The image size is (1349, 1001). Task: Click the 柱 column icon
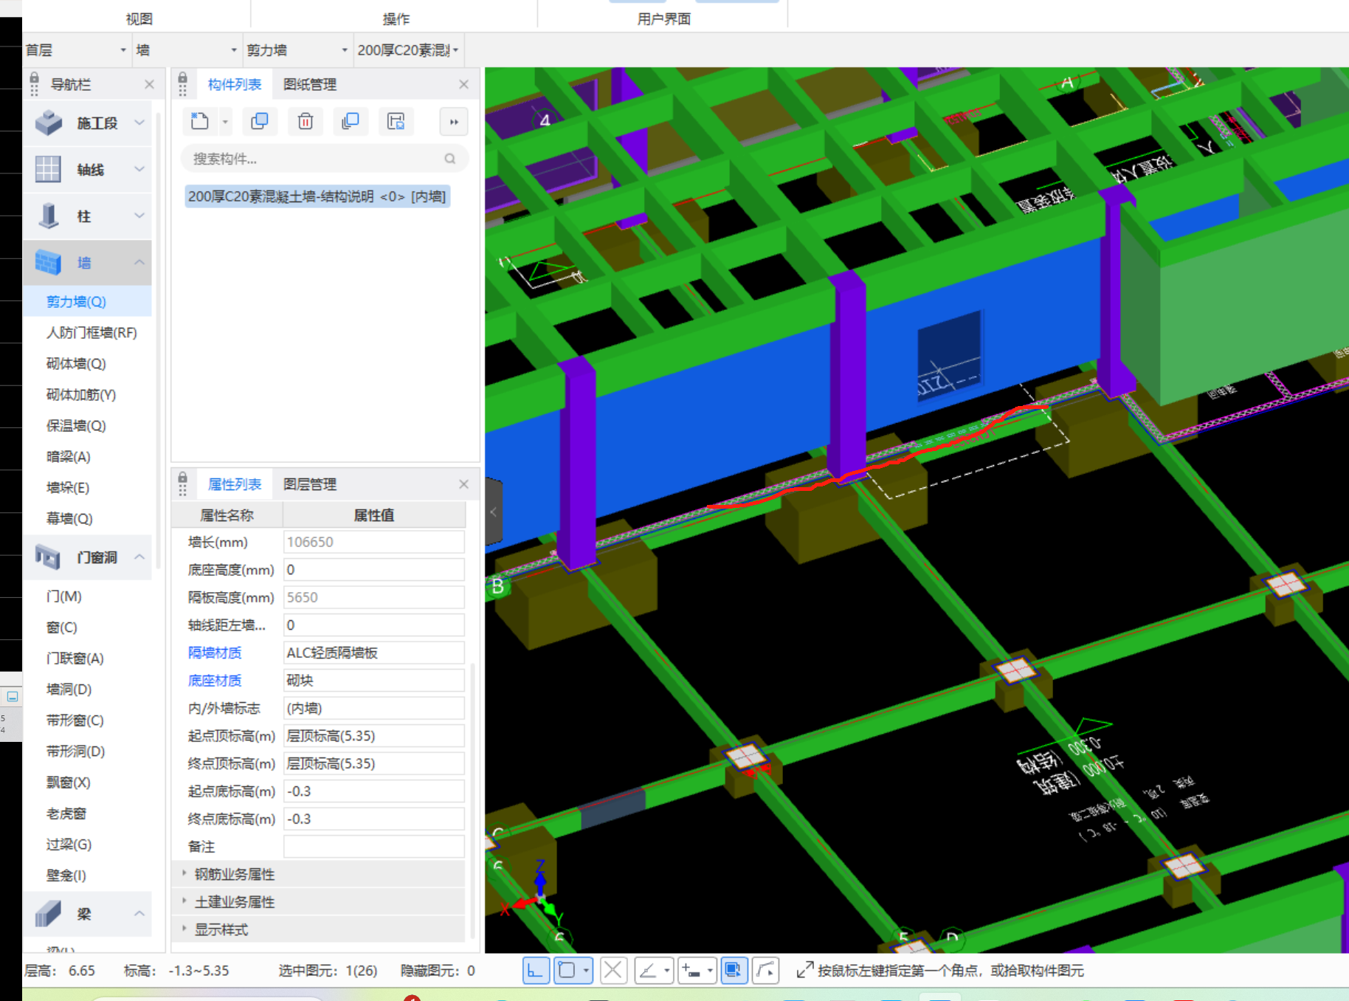click(49, 216)
